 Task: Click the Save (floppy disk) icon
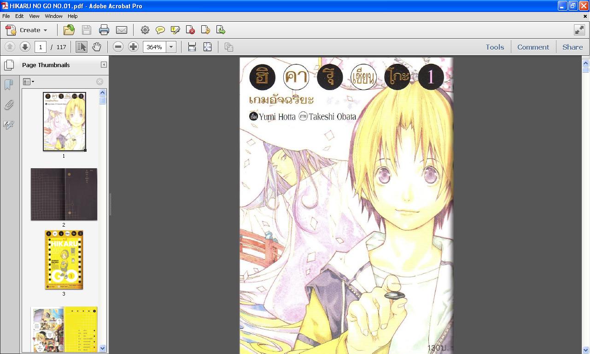(87, 30)
